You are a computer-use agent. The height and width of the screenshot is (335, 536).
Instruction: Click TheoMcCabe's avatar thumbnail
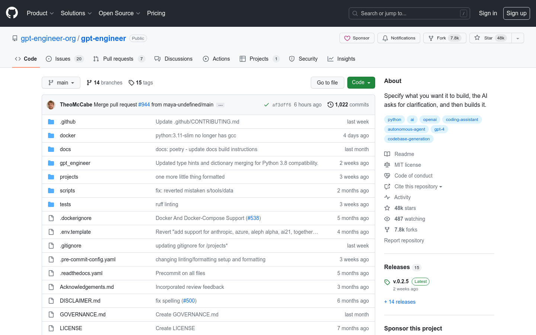coord(51,105)
